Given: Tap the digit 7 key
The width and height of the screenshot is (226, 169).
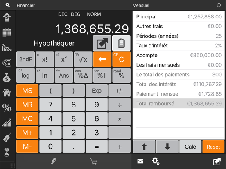Looking at the screenshot, I should (50, 105).
